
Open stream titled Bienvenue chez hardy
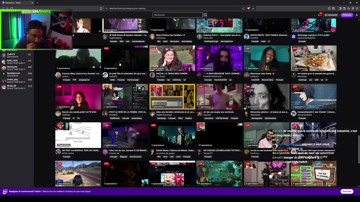[261, 74]
